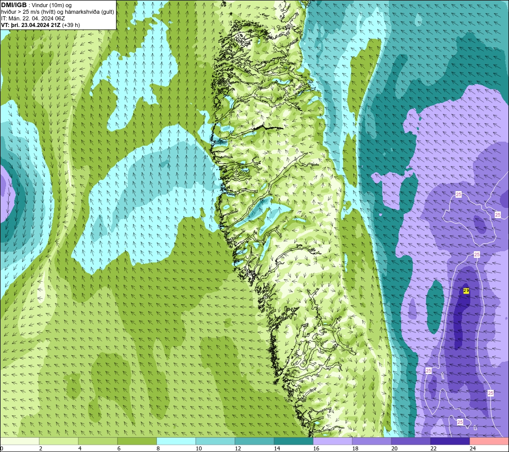The width and height of the screenshot is (509, 452).
Task: Click the '4' tick label on the scale
Action: point(80,448)
